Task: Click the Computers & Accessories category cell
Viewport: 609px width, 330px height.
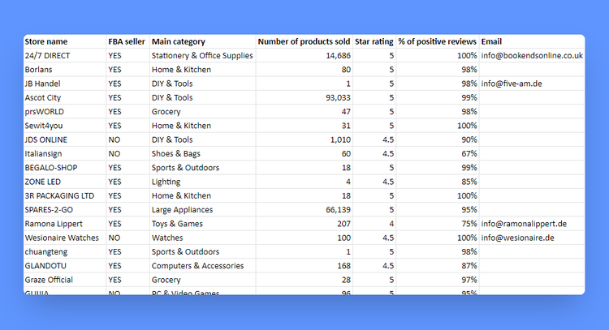Action: pyautogui.click(x=197, y=265)
